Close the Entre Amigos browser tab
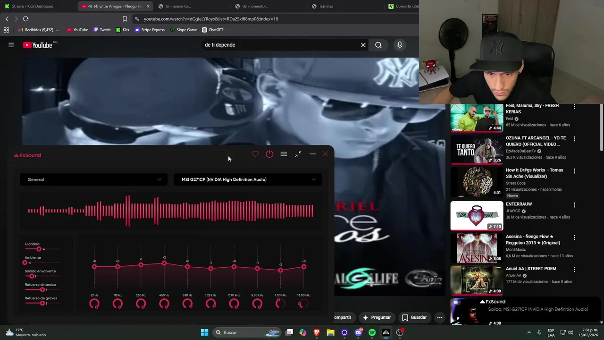 pyautogui.click(x=148, y=6)
